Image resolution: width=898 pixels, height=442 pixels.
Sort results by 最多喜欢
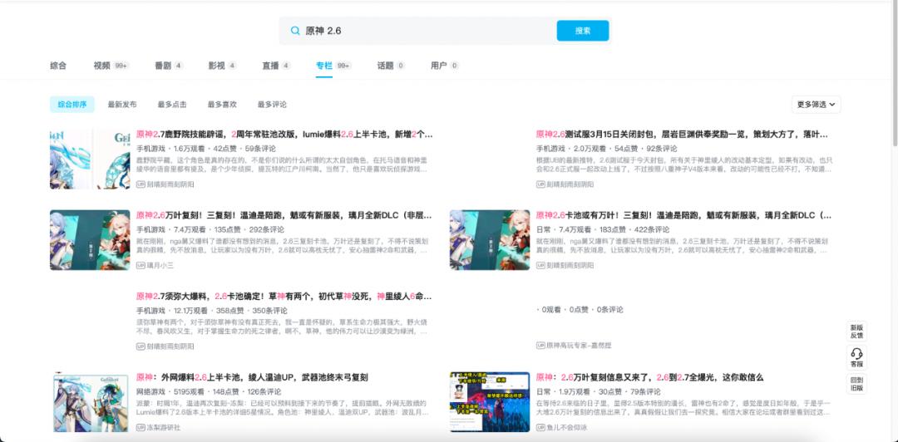(222, 105)
